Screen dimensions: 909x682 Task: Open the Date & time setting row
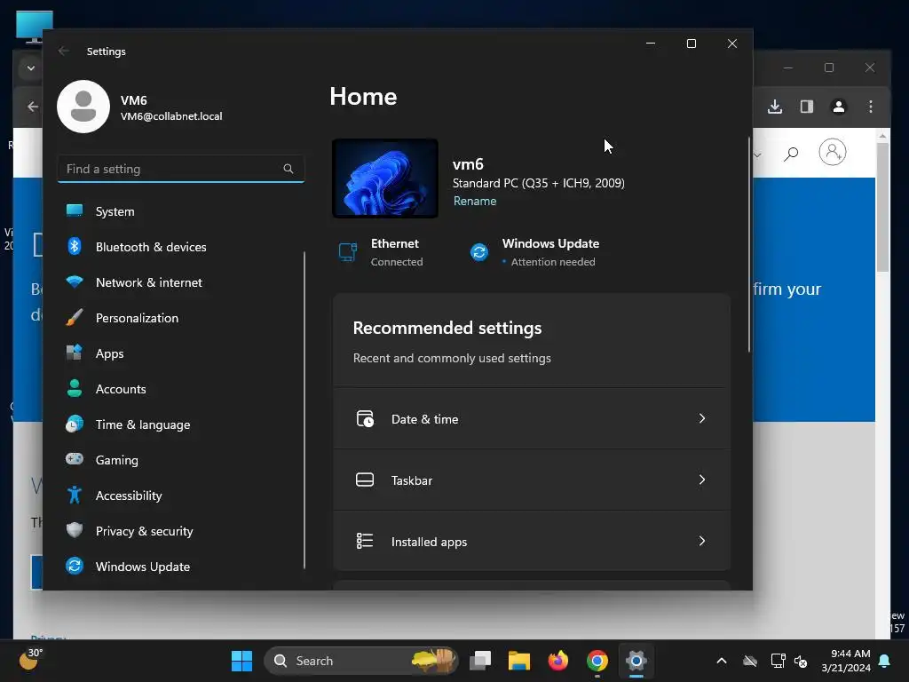point(532,419)
